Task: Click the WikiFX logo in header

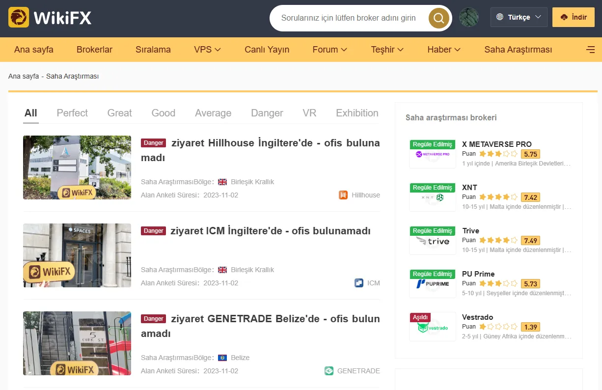Action: pos(50,18)
